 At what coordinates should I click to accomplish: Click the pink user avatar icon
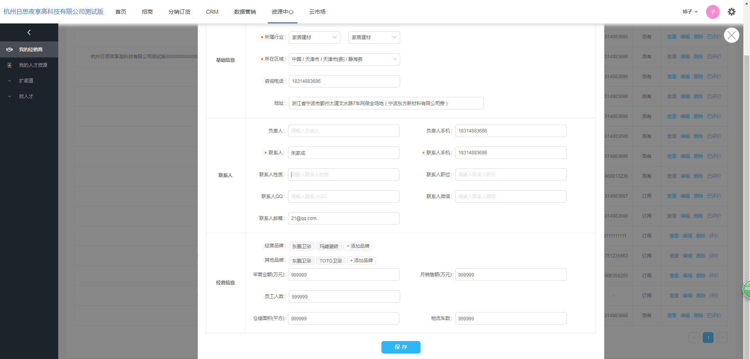[x=712, y=12]
